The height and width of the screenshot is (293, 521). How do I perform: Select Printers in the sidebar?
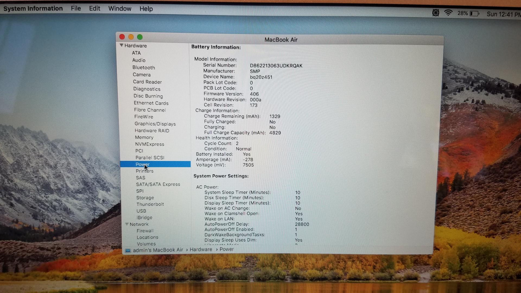click(145, 171)
